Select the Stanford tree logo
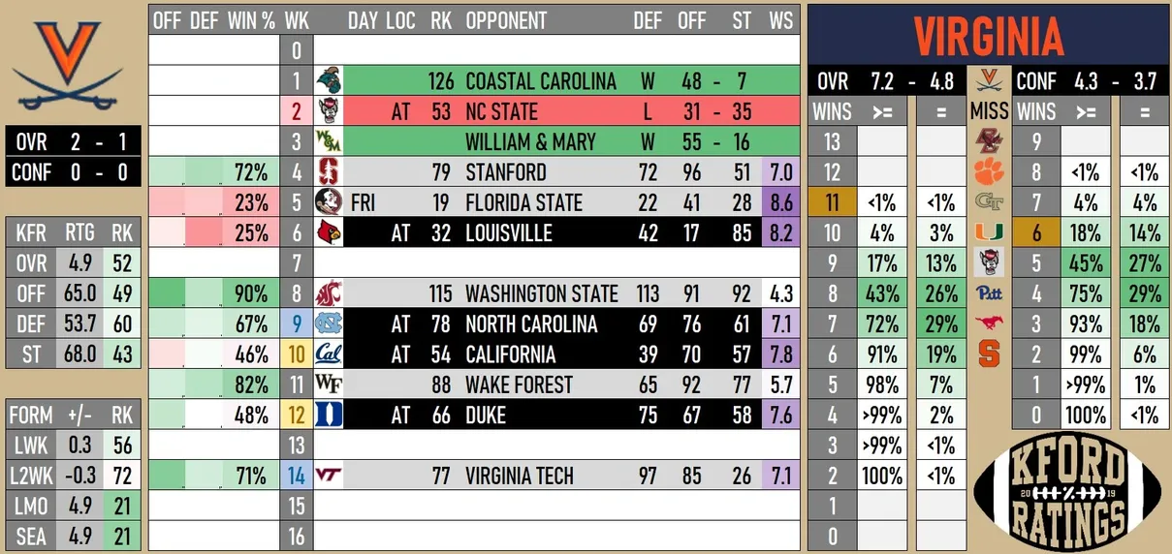This screenshot has height=554, width=1172. click(329, 172)
